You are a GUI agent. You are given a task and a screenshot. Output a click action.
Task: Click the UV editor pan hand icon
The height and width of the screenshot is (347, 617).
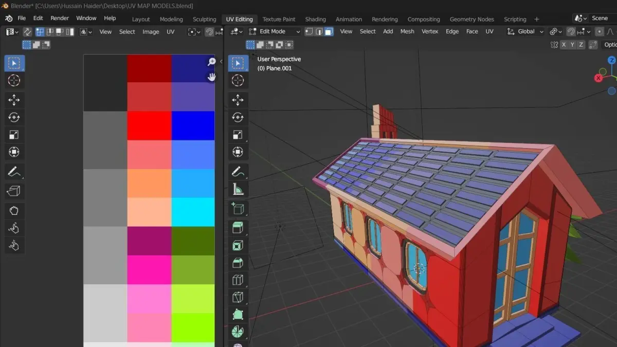point(211,77)
